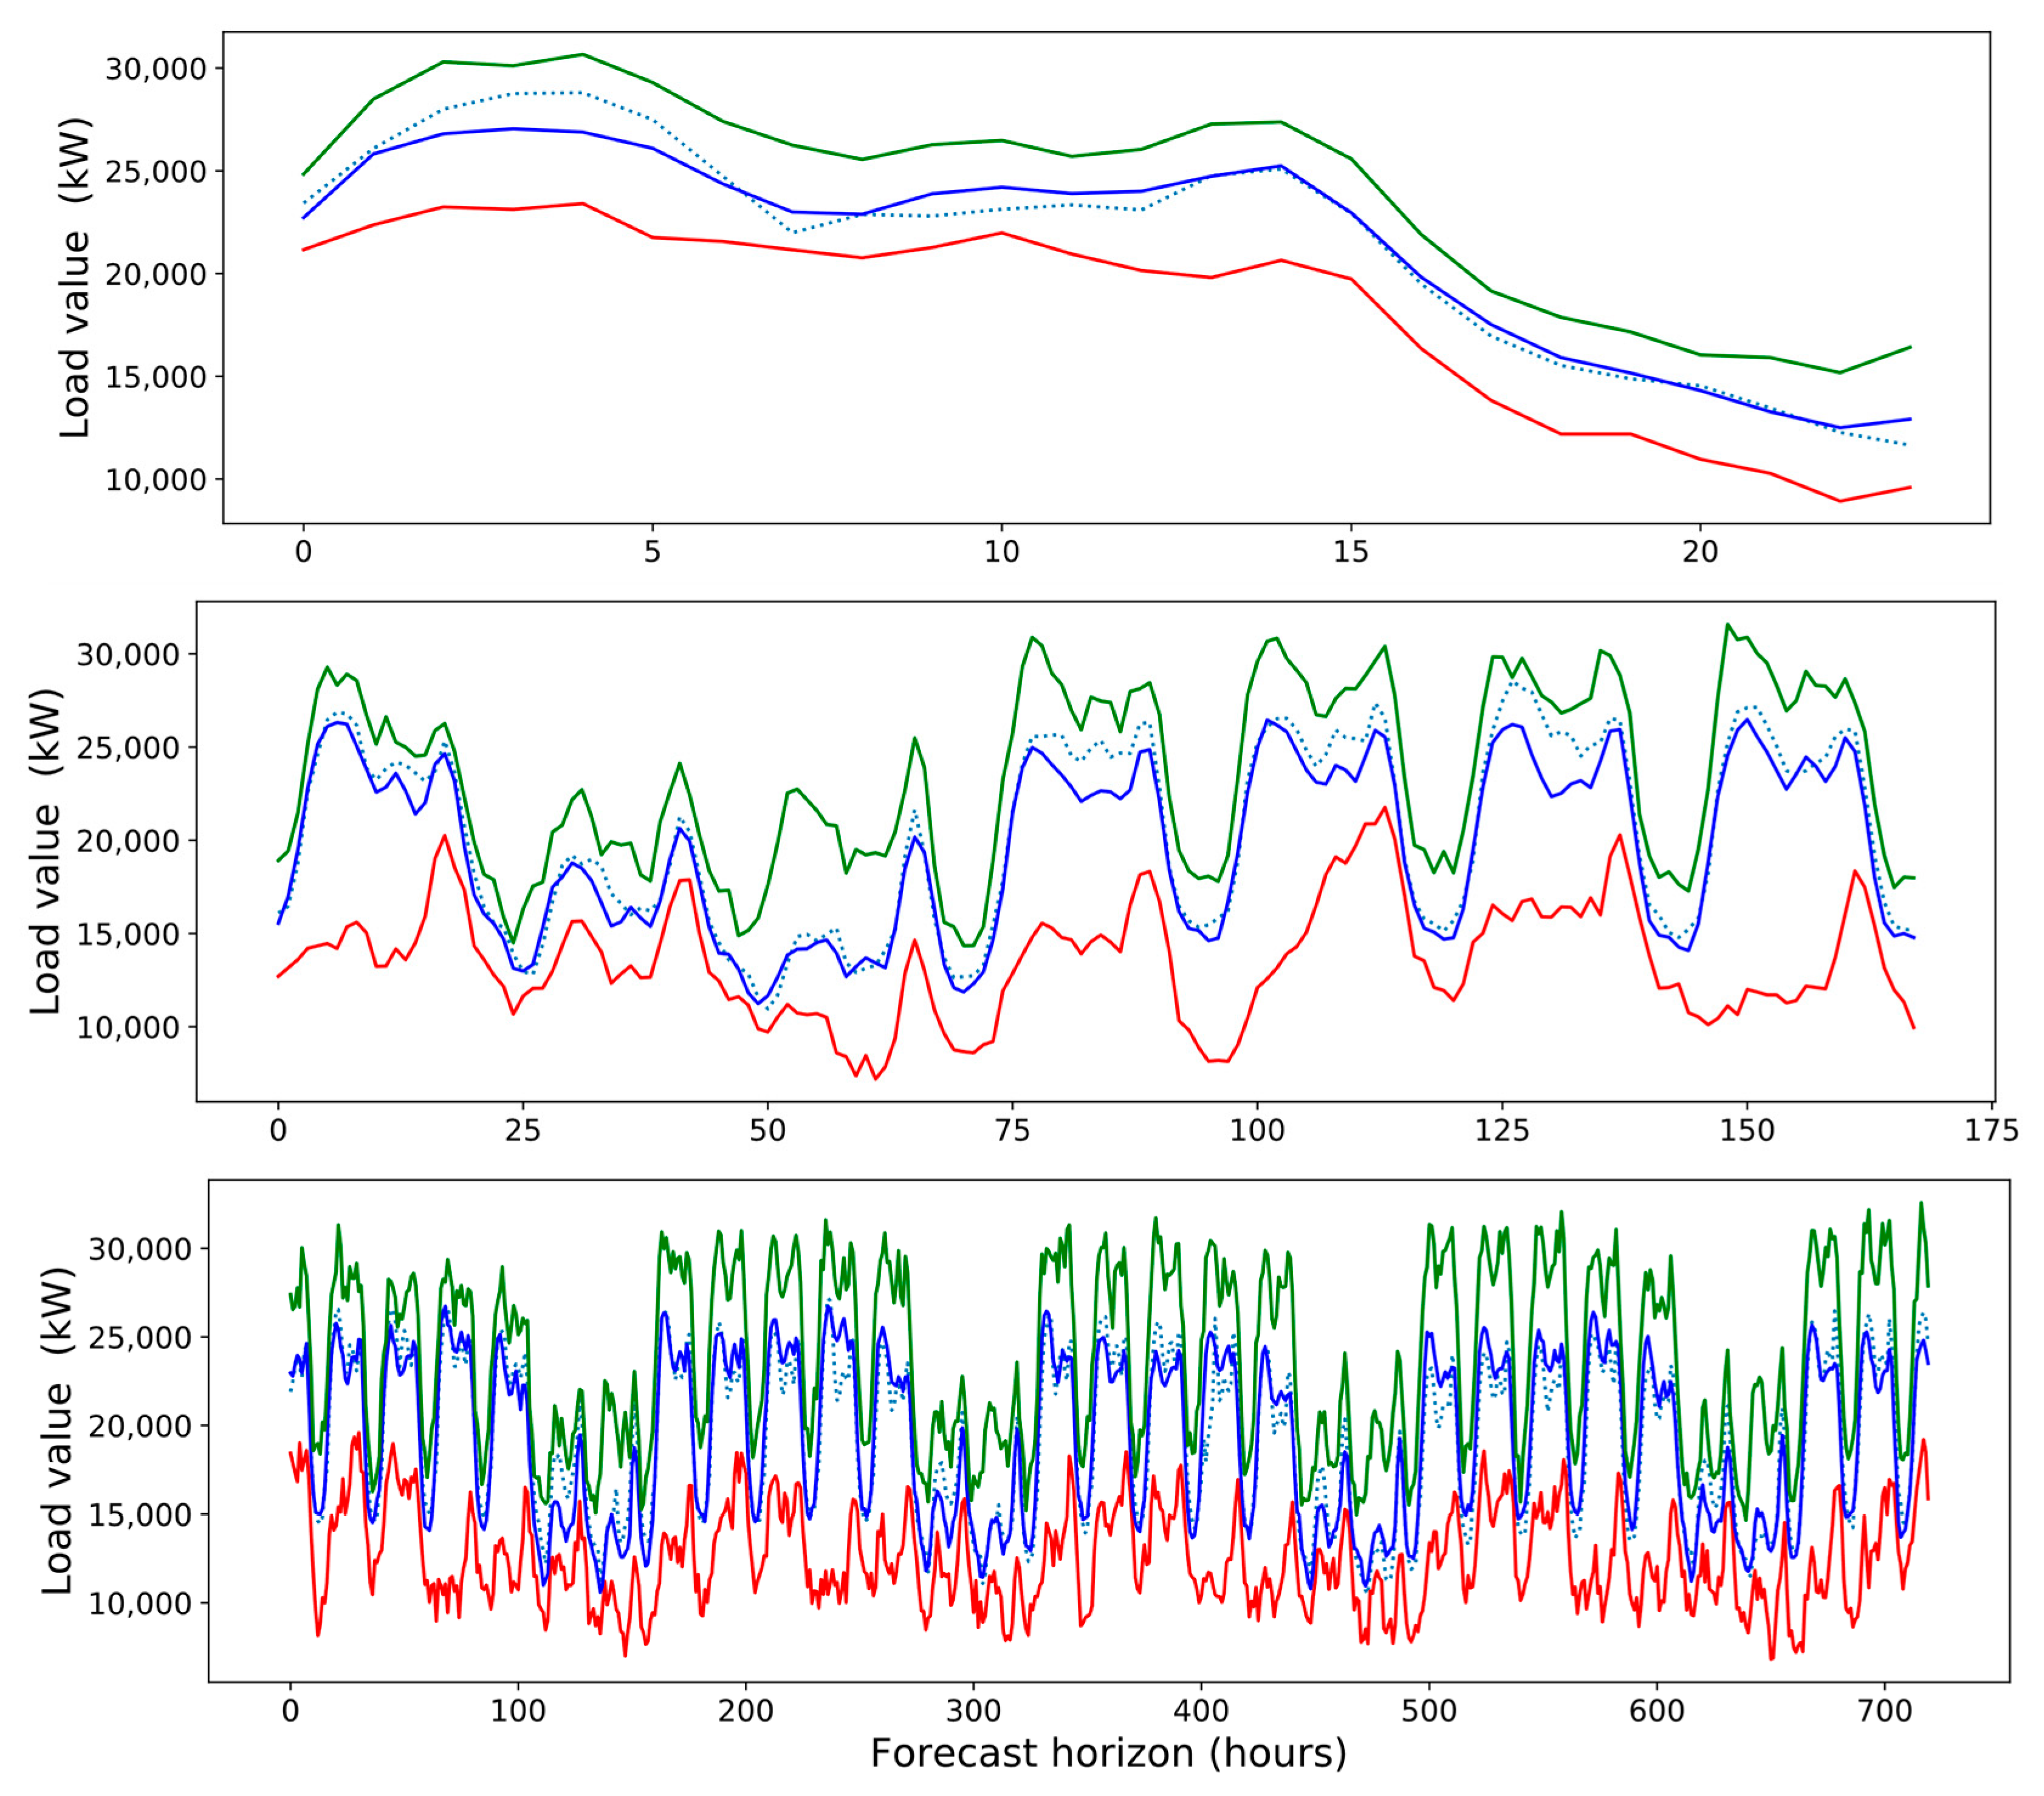Click '20,000' y-tick in middle chart
2044x1796 pixels.
coord(127,842)
